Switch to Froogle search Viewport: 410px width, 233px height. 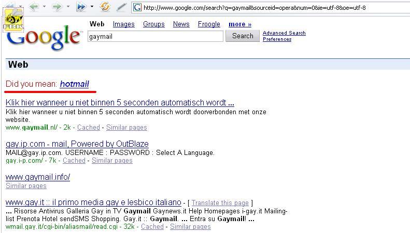209,24
